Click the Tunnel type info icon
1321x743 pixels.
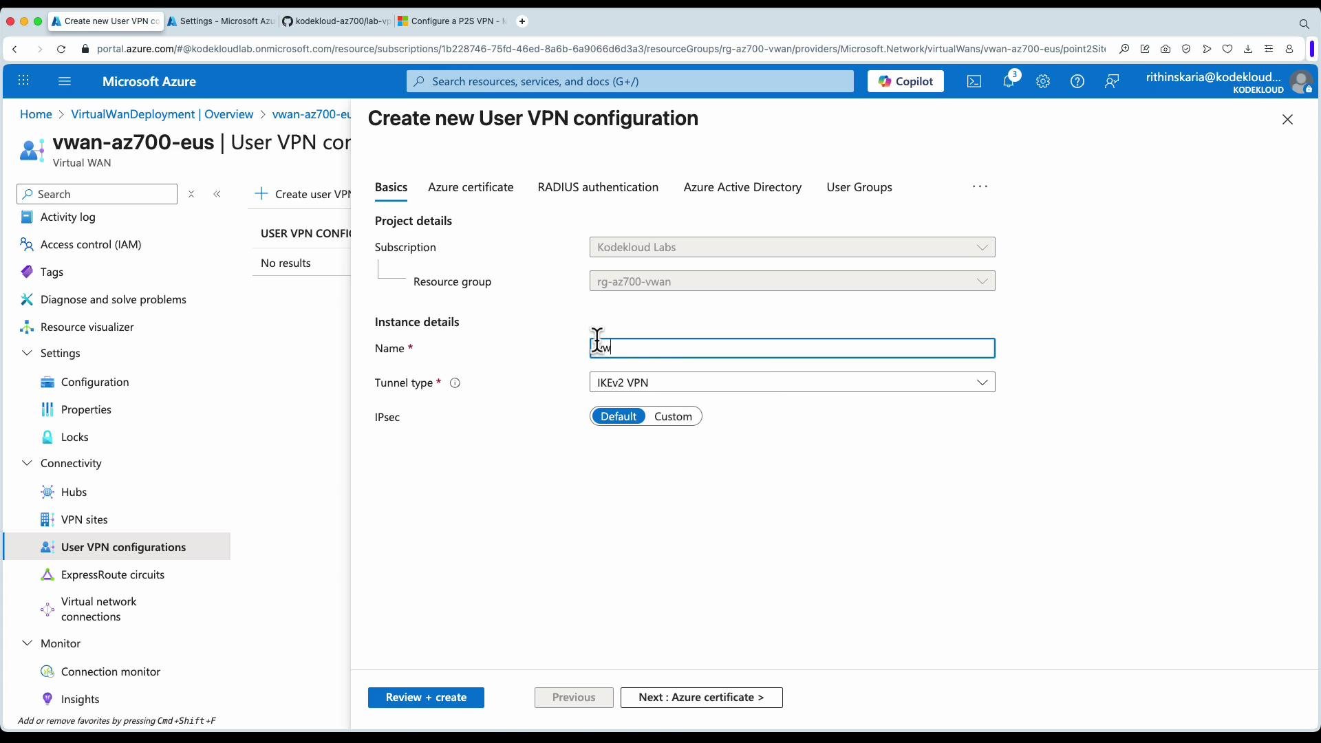pyautogui.click(x=455, y=383)
